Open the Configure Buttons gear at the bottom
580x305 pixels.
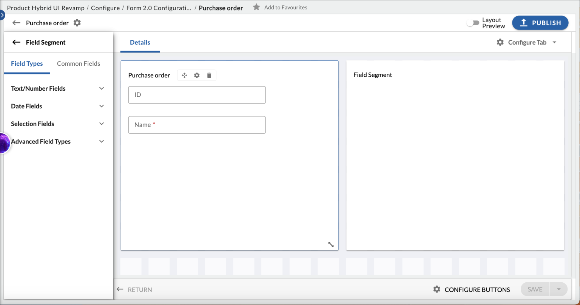click(437, 289)
